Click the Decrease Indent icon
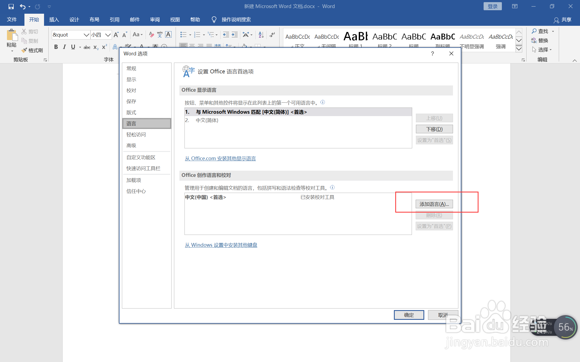Screen dimensions: 580x362 226,35
